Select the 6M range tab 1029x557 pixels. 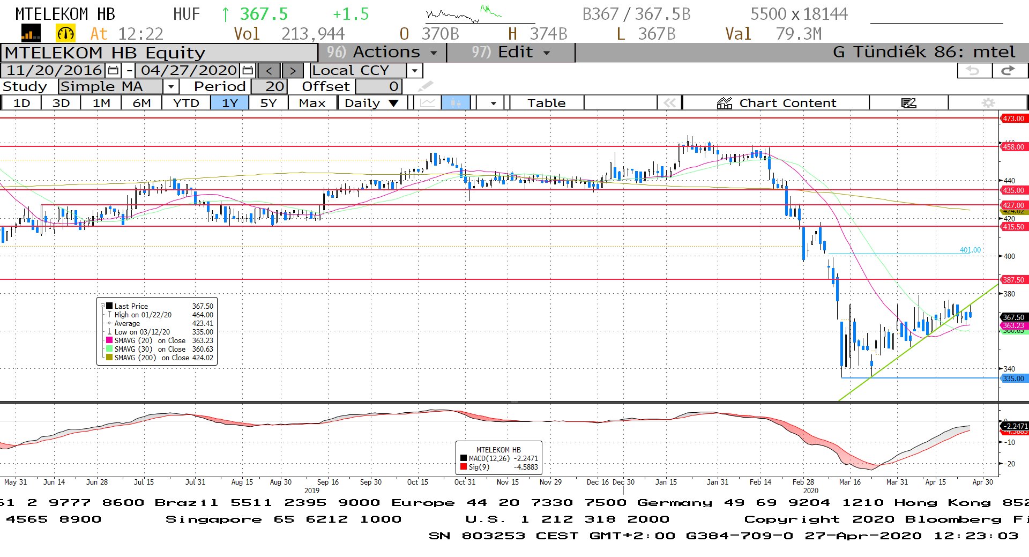click(x=141, y=103)
